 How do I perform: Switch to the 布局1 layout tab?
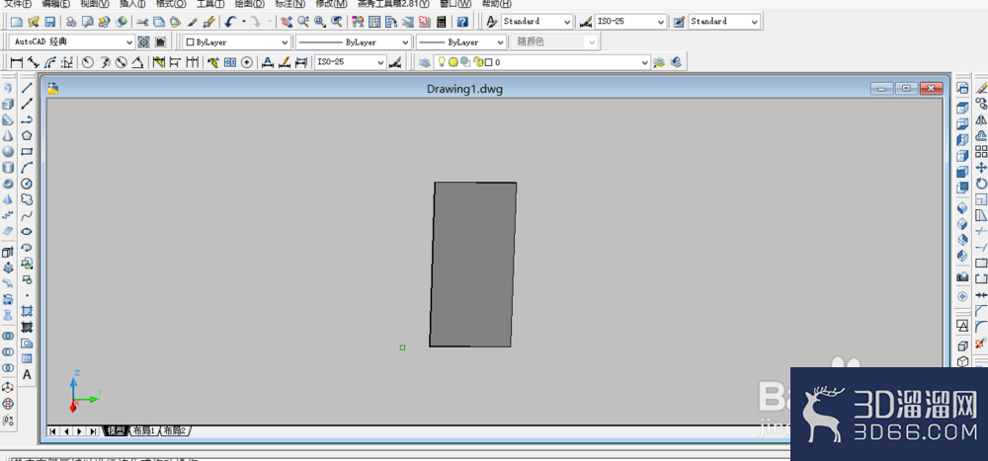click(x=144, y=430)
